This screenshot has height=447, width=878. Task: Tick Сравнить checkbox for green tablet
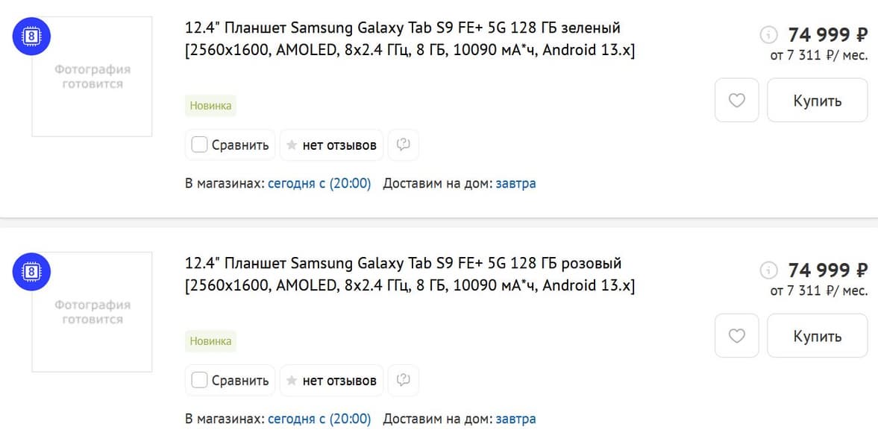point(199,145)
